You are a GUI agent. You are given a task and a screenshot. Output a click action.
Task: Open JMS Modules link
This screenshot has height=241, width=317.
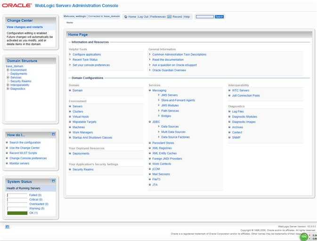coord(170,106)
